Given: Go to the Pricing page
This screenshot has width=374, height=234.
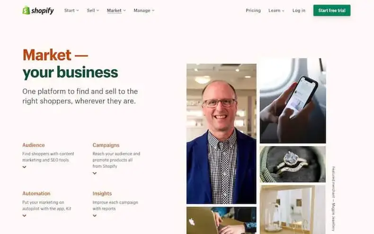Looking at the screenshot, I should pyautogui.click(x=253, y=10).
